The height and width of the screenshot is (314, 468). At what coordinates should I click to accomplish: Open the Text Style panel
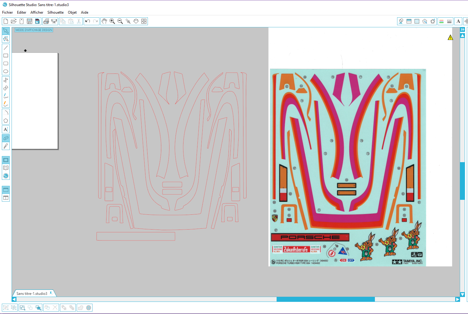(x=458, y=21)
